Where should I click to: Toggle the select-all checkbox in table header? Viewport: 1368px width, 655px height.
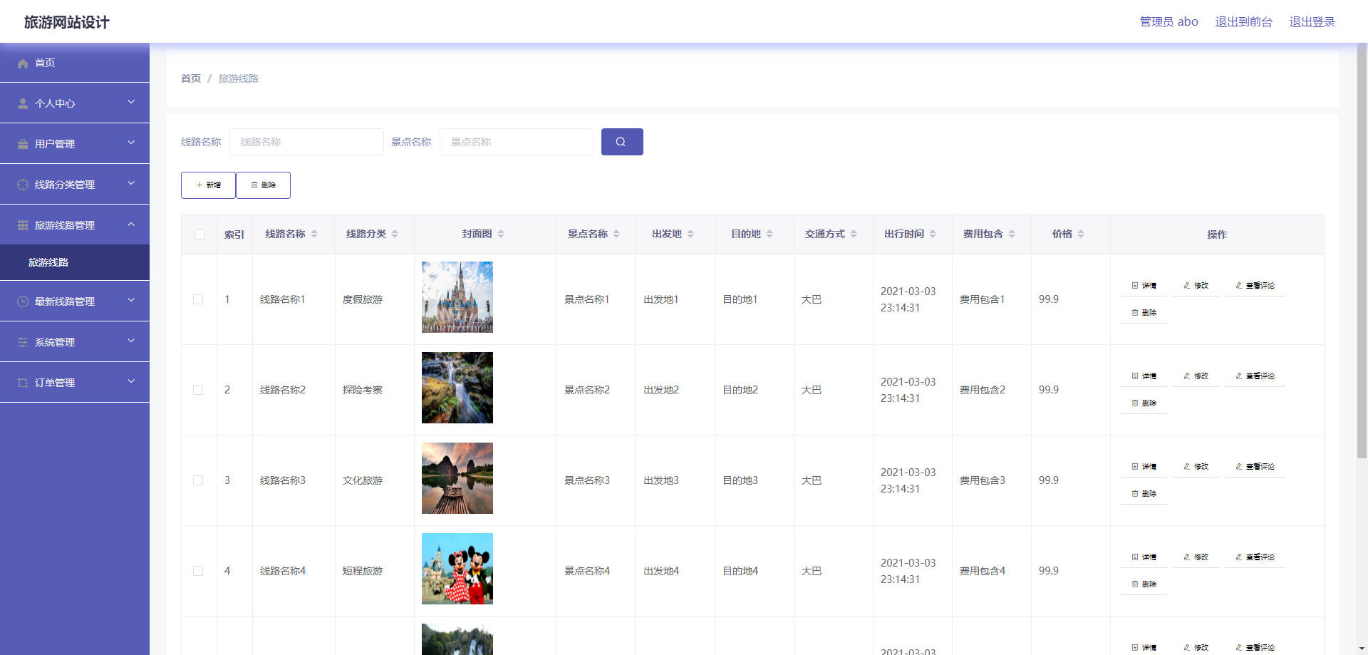tap(199, 234)
